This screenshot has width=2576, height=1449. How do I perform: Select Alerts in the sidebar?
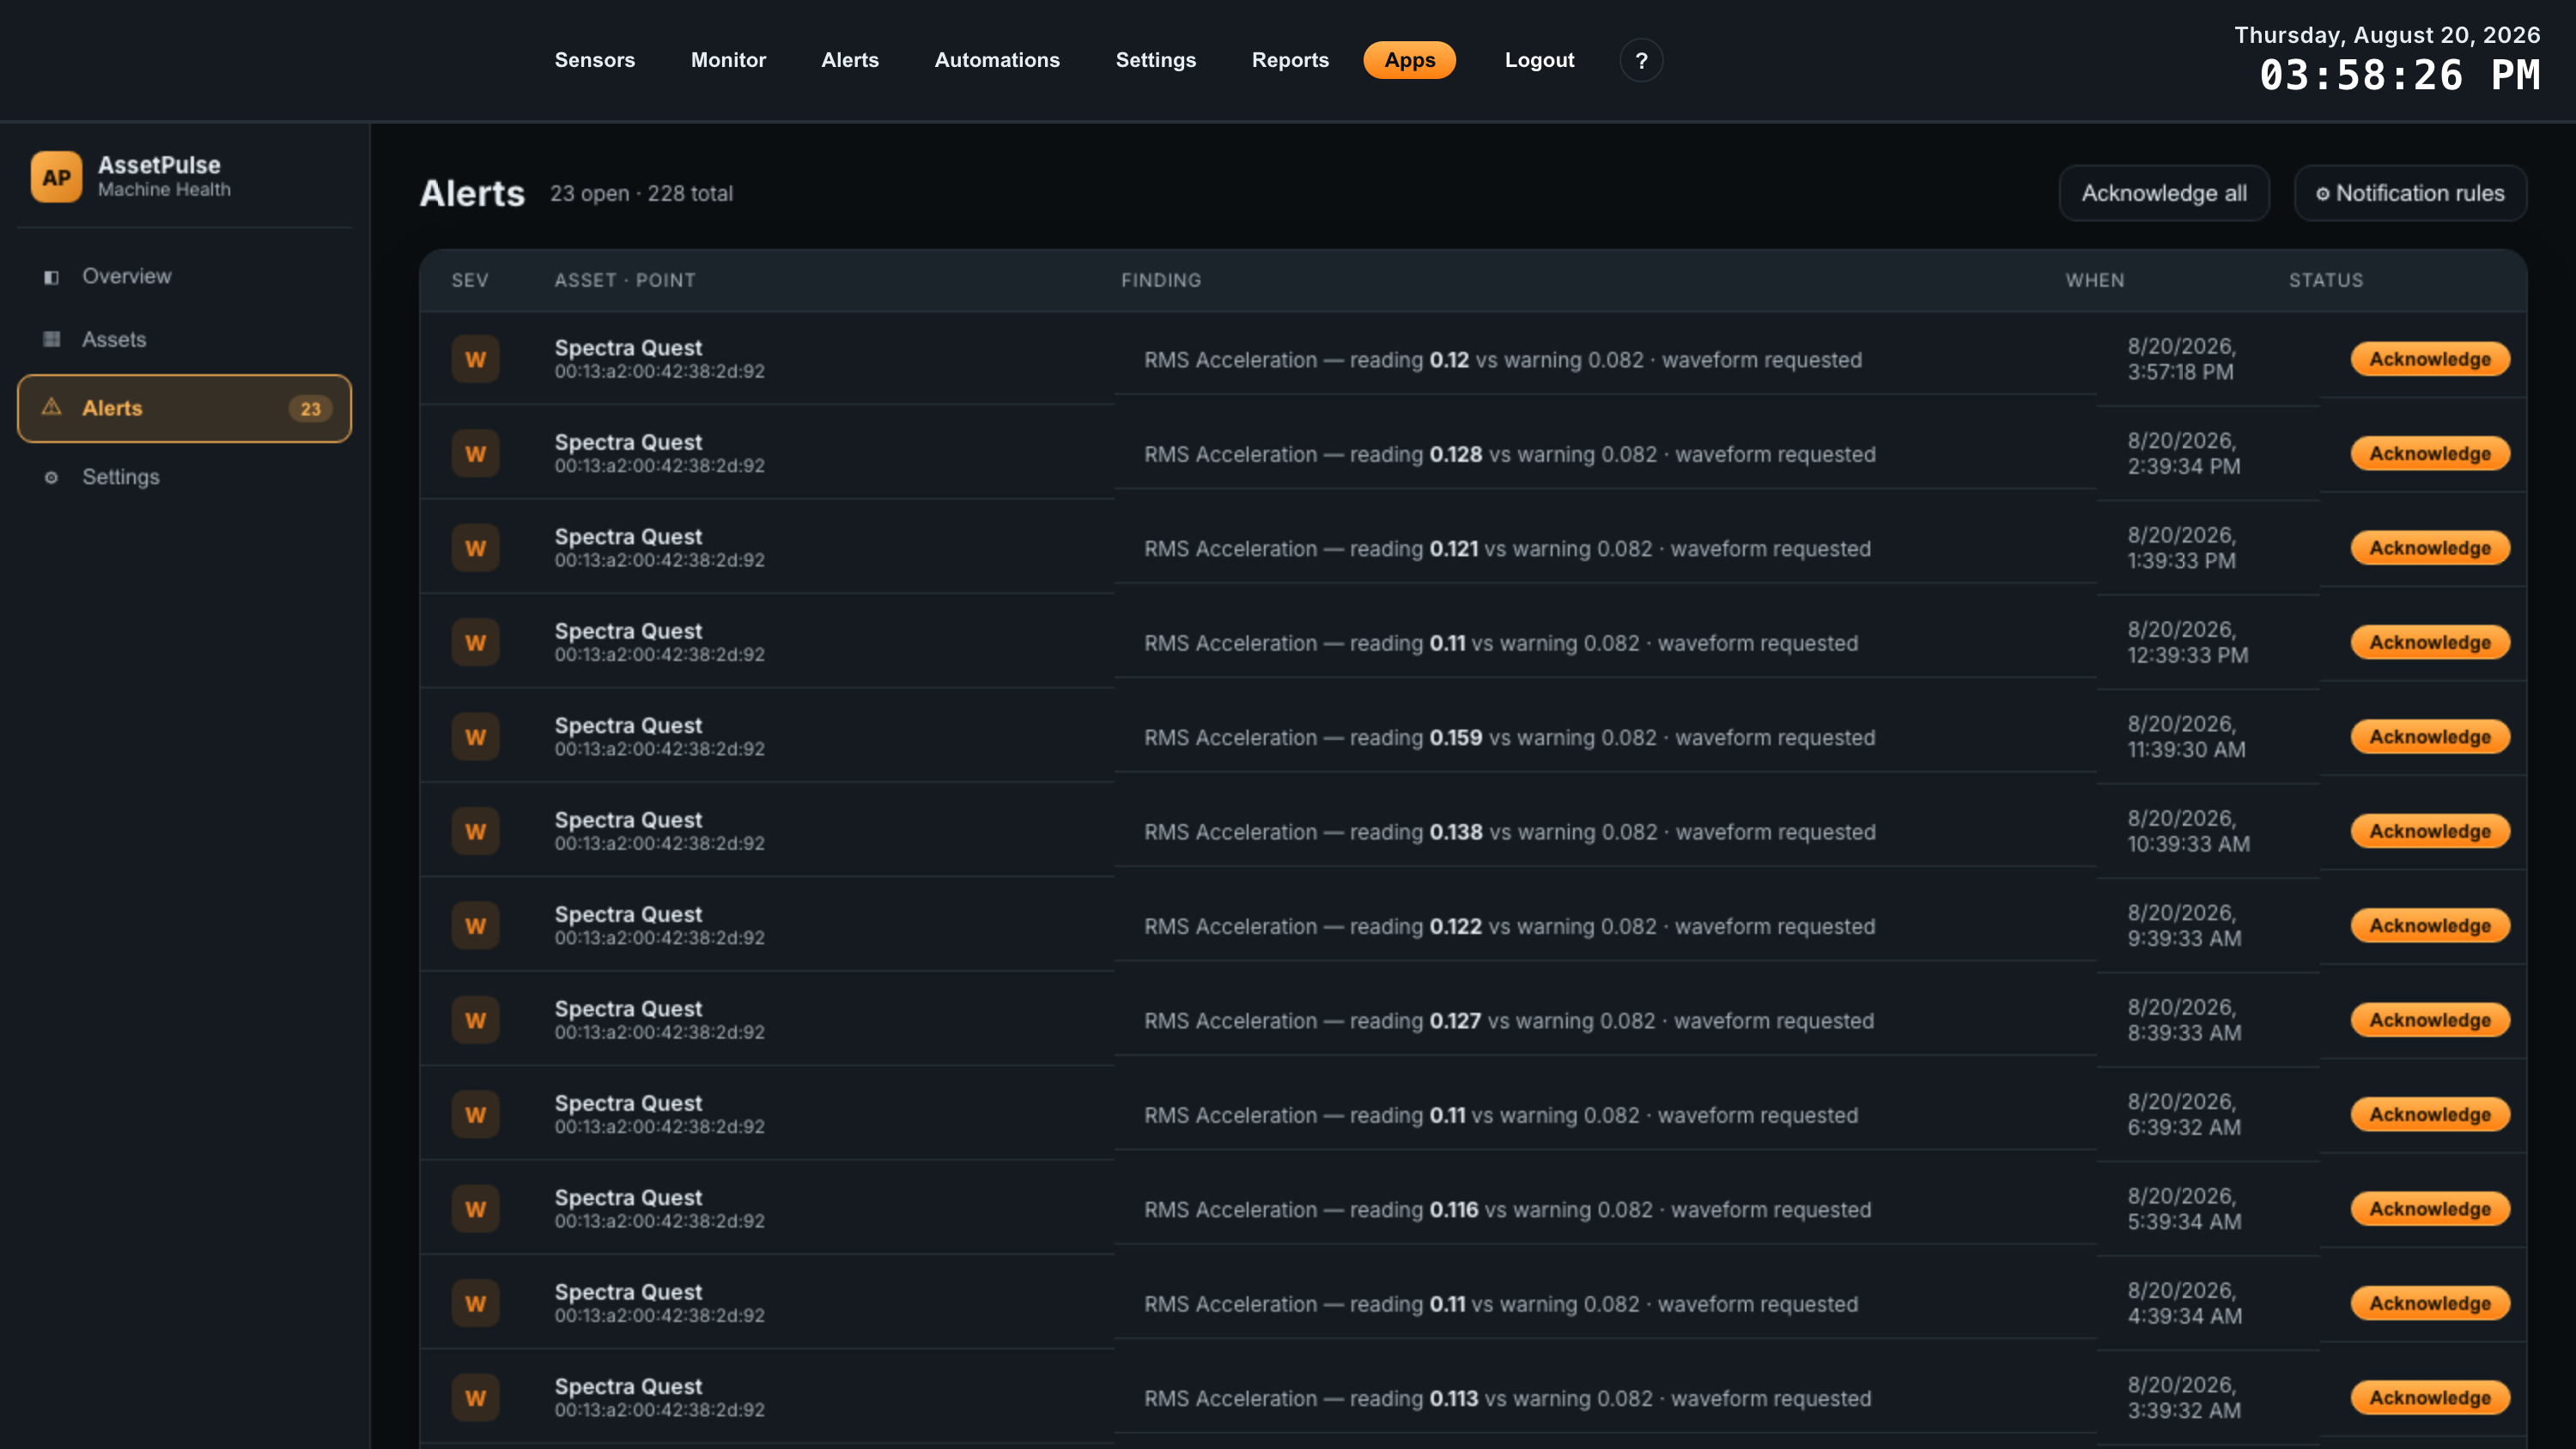(185, 408)
